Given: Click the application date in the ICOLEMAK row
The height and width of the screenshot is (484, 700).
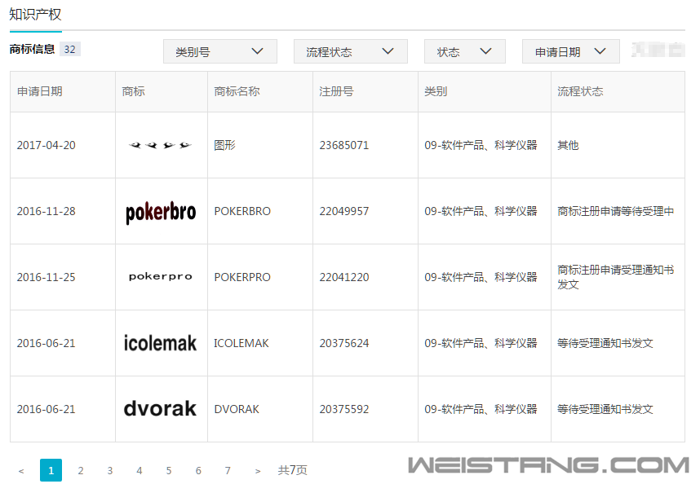Looking at the screenshot, I should click(46, 343).
